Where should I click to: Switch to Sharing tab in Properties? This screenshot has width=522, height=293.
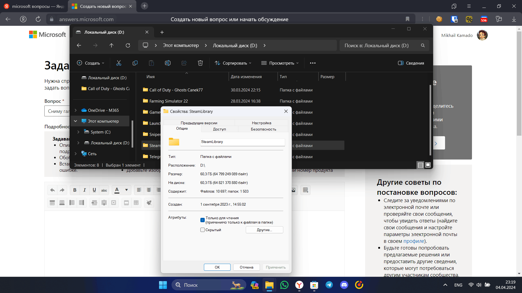(x=220, y=129)
